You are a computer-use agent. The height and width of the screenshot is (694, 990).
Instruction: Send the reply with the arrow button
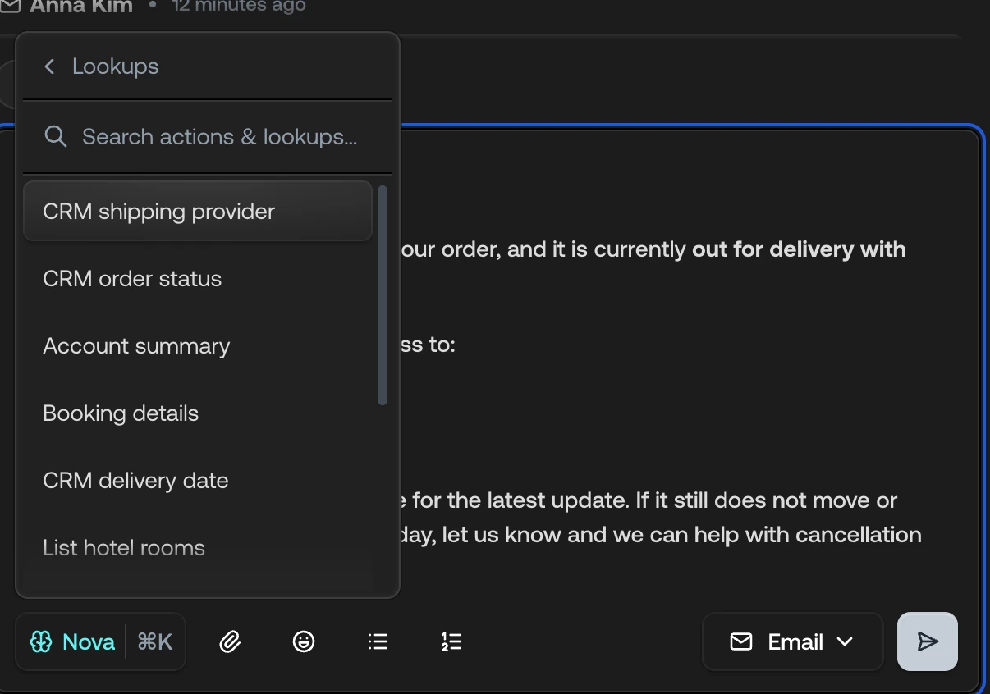click(928, 641)
